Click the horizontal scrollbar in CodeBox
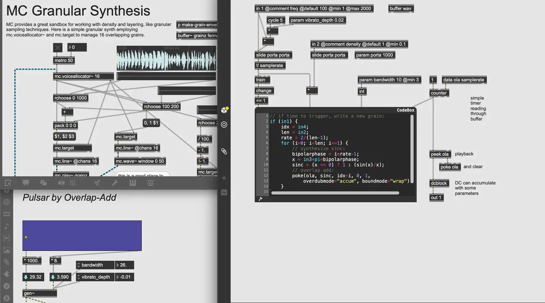The image size is (545, 303). click(335, 193)
